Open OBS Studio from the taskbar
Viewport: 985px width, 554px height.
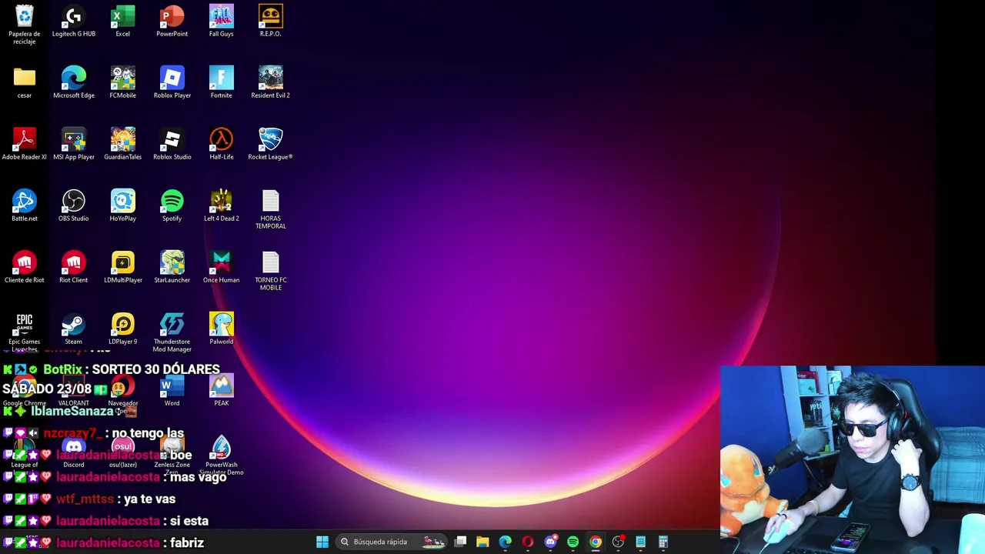pos(618,542)
